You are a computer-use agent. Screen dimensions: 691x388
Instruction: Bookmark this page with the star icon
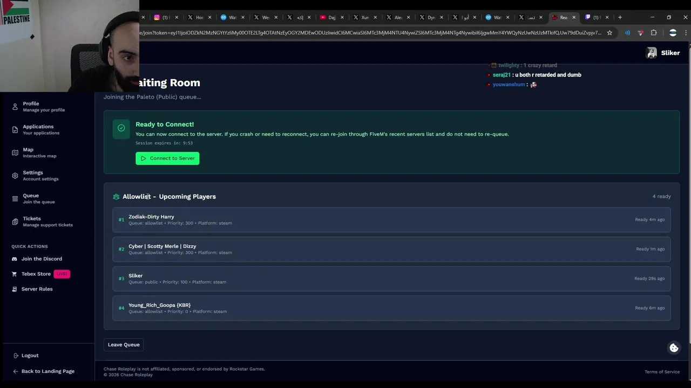pos(609,33)
